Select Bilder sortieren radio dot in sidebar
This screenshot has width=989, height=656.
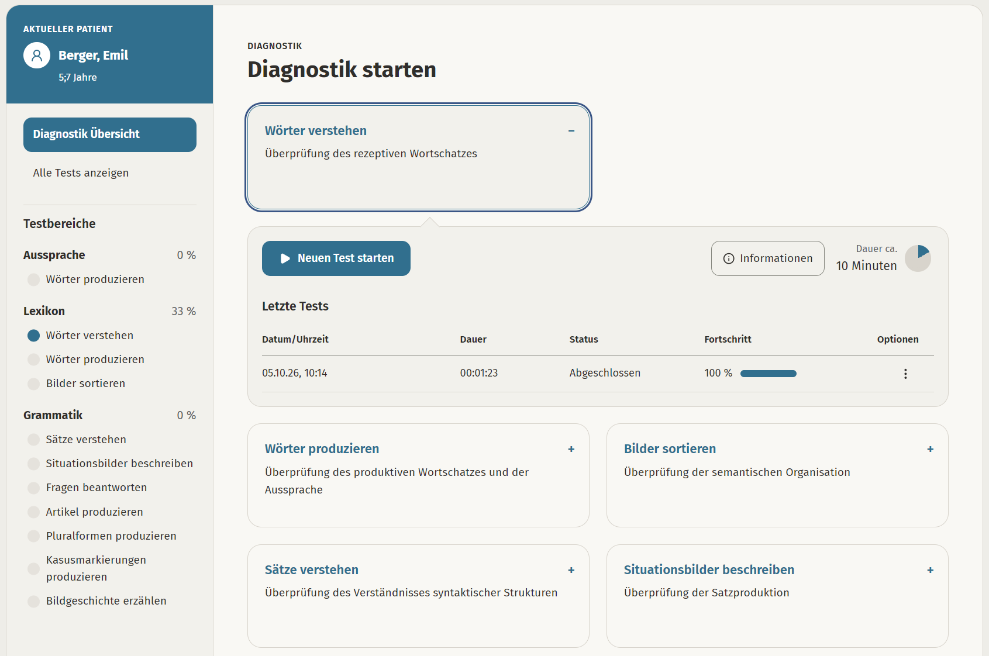click(x=34, y=384)
